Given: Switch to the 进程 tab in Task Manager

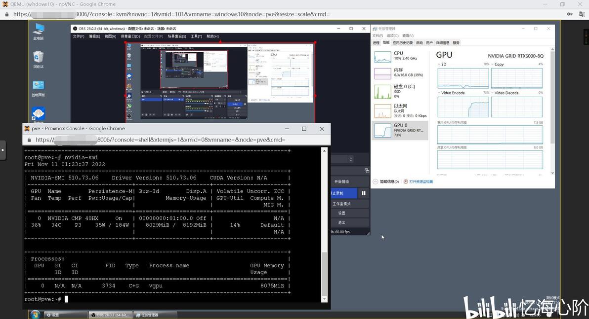Looking at the screenshot, I should pyautogui.click(x=376, y=43).
